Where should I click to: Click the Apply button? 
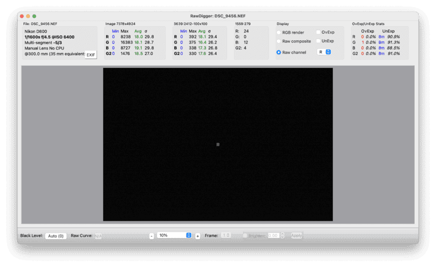tap(296, 235)
